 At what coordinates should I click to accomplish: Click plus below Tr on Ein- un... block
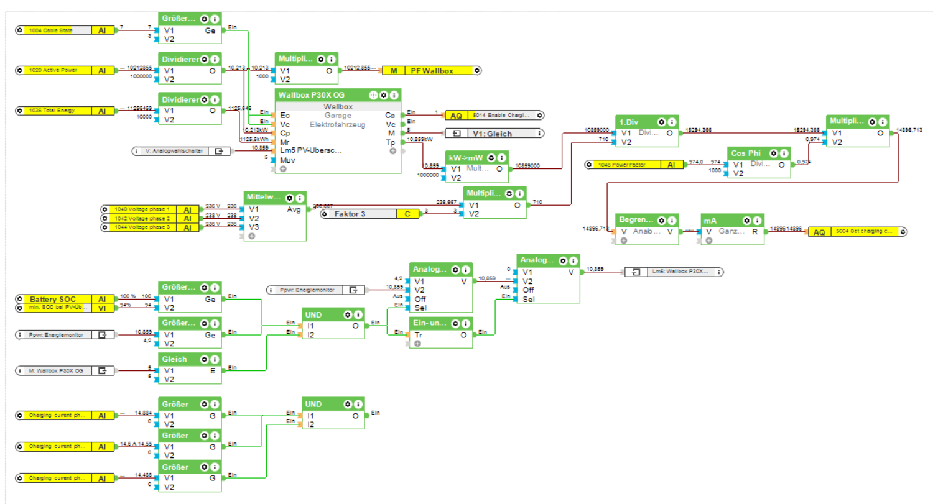417,343
